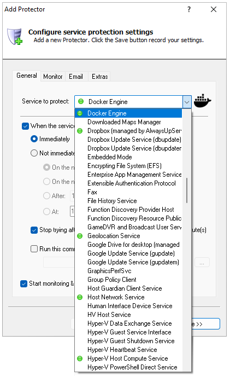This screenshot has width=230, height=376.
Task: Click the Docker whale icon
Action: pos(202,101)
